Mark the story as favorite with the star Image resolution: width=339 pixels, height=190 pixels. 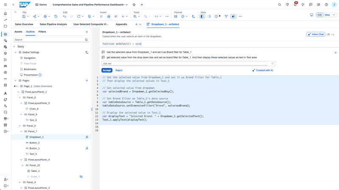[x=134, y=5]
